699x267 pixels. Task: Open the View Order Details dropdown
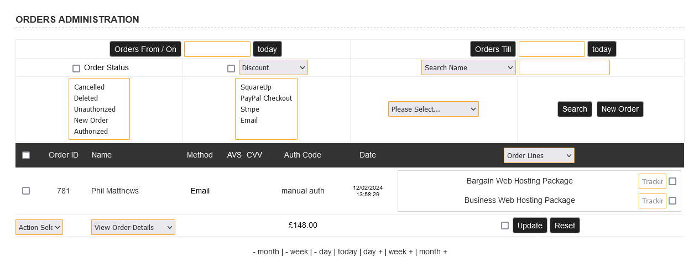[x=133, y=227]
